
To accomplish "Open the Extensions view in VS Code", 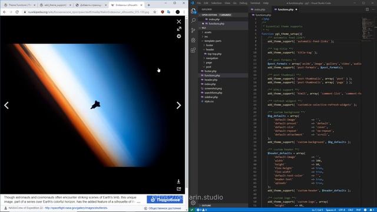I will pos(194,50).
